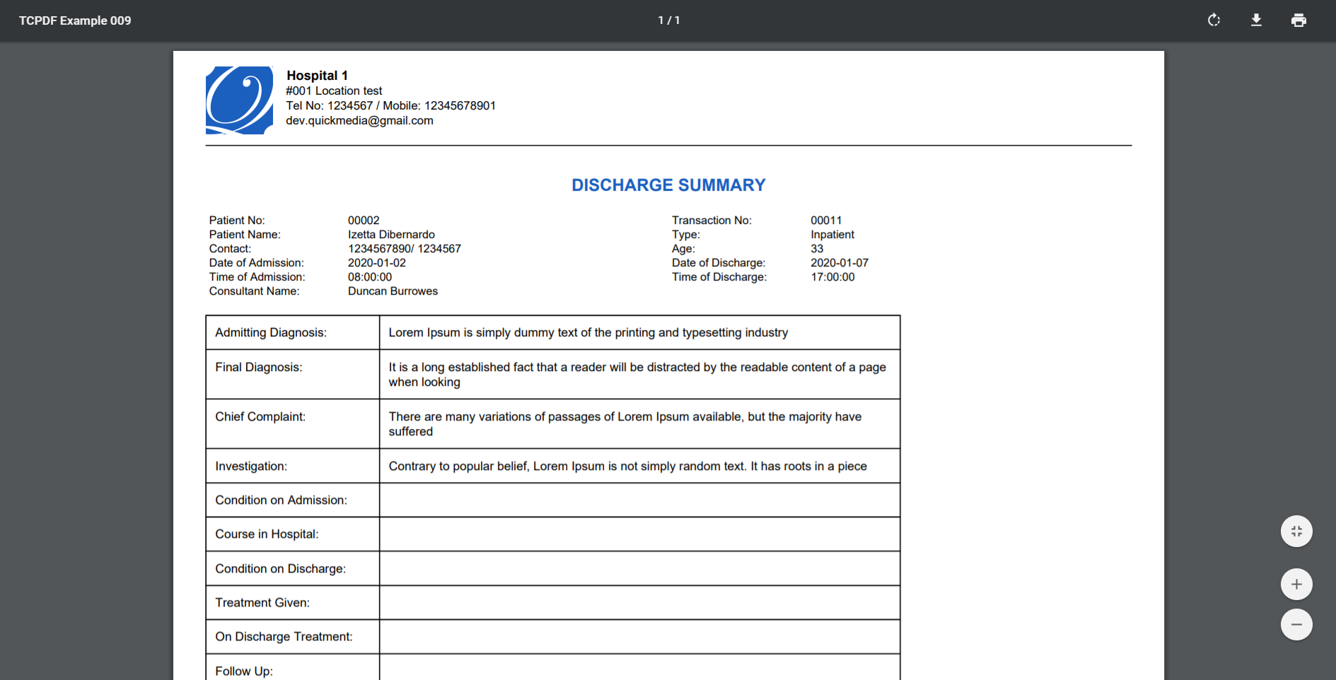Image resolution: width=1336 pixels, height=680 pixels.
Task: Rotate the PDF document clockwise
Action: 1214,20
